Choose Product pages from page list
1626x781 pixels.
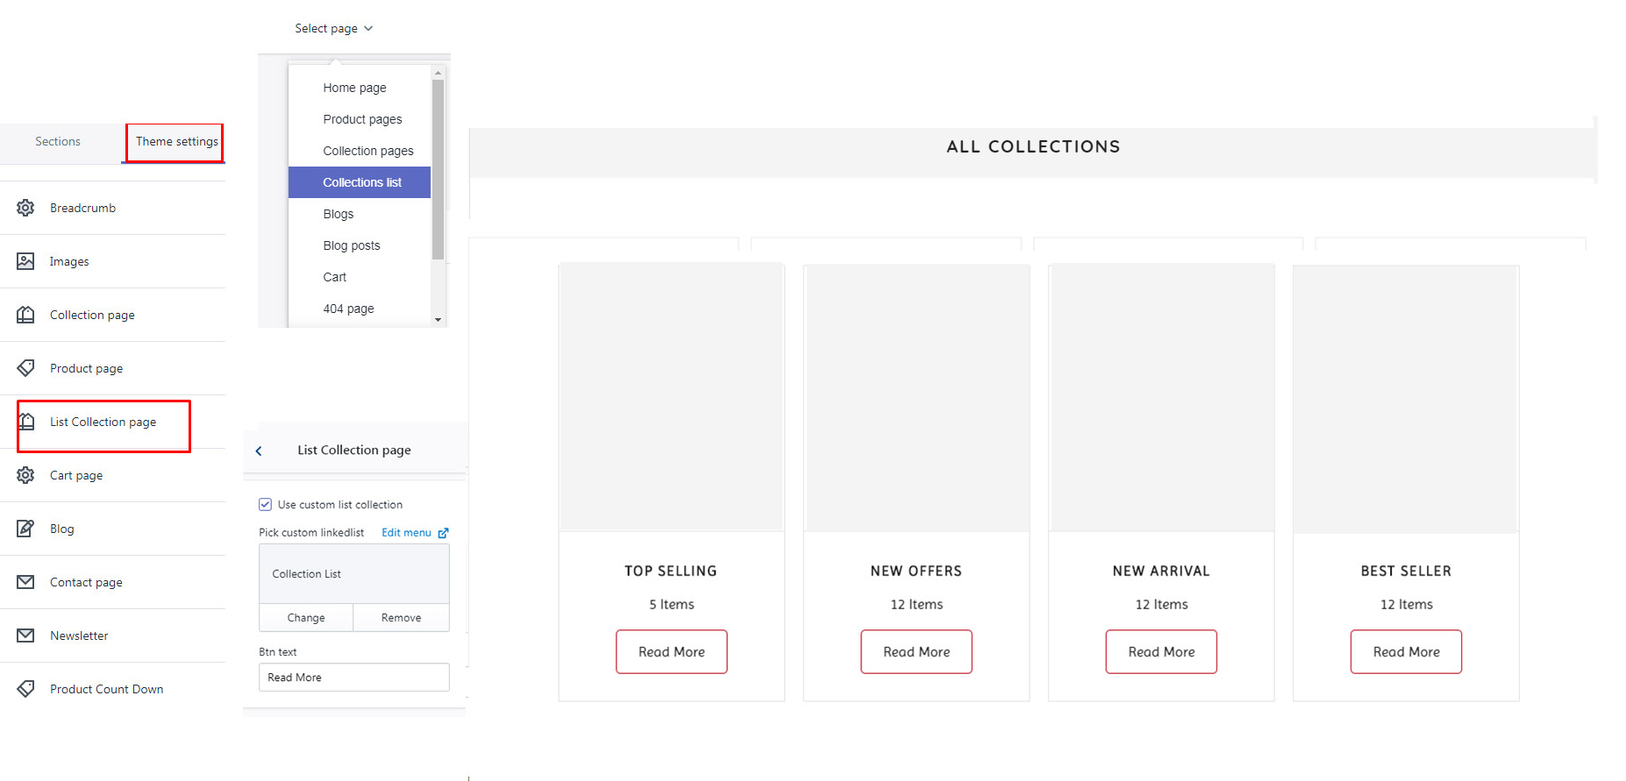tap(360, 119)
